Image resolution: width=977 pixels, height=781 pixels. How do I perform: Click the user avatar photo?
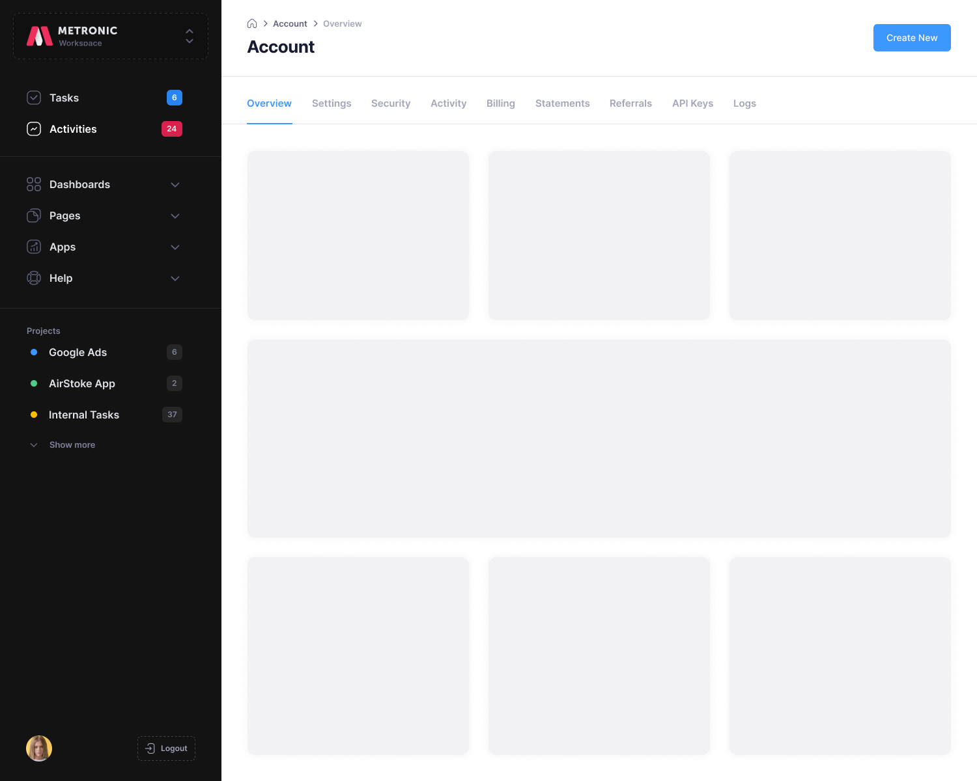[39, 748]
